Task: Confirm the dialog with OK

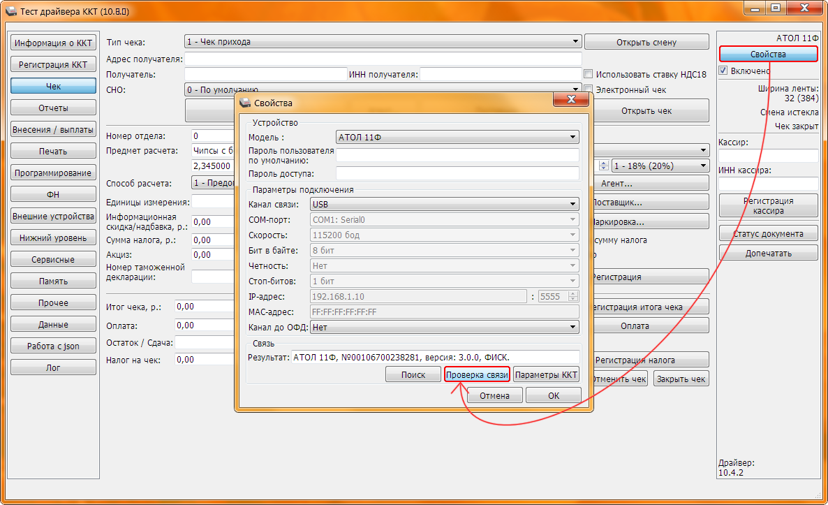Action: 553,395
